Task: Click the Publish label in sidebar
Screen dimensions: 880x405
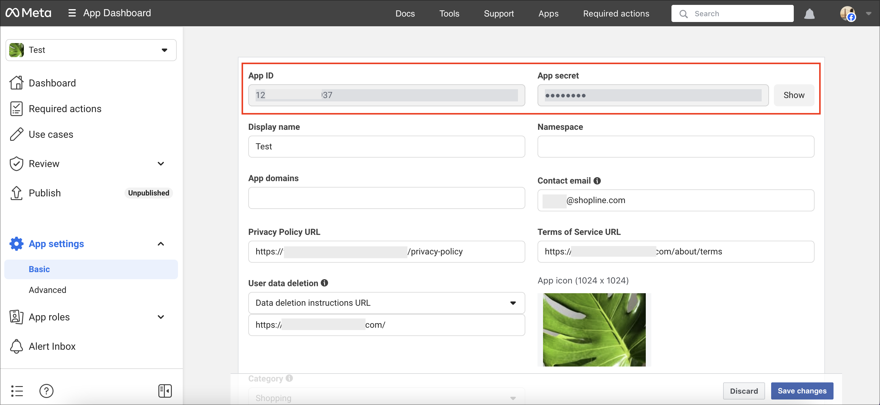Action: (x=45, y=193)
